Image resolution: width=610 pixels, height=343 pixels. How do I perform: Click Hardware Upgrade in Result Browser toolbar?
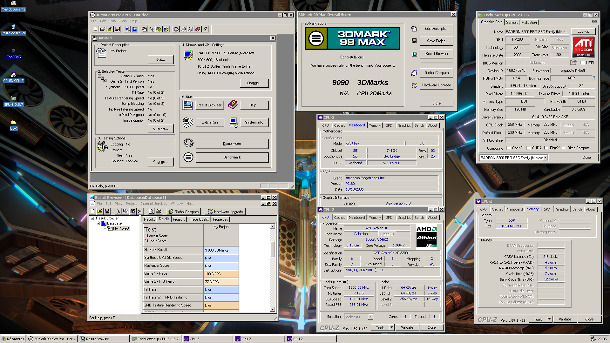tap(225, 212)
